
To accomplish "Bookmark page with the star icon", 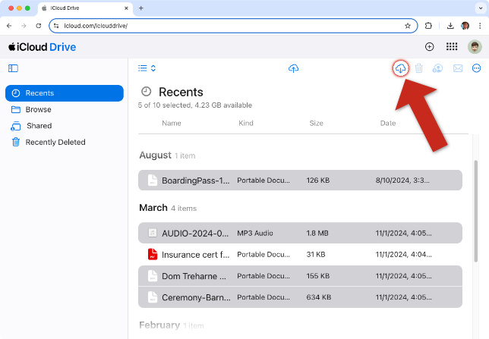I will [408, 26].
